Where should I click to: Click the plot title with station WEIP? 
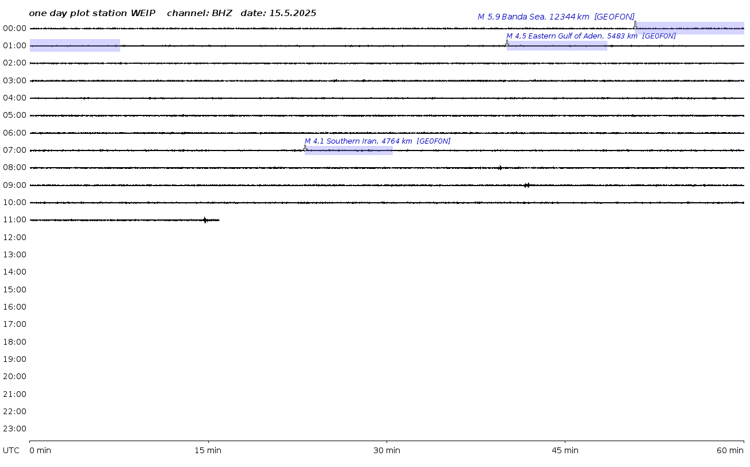click(173, 13)
